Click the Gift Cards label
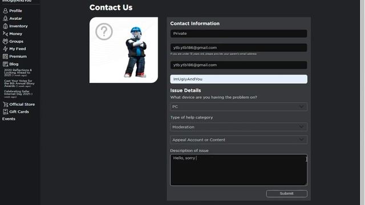The width and height of the screenshot is (365, 205). pyautogui.click(x=19, y=112)
